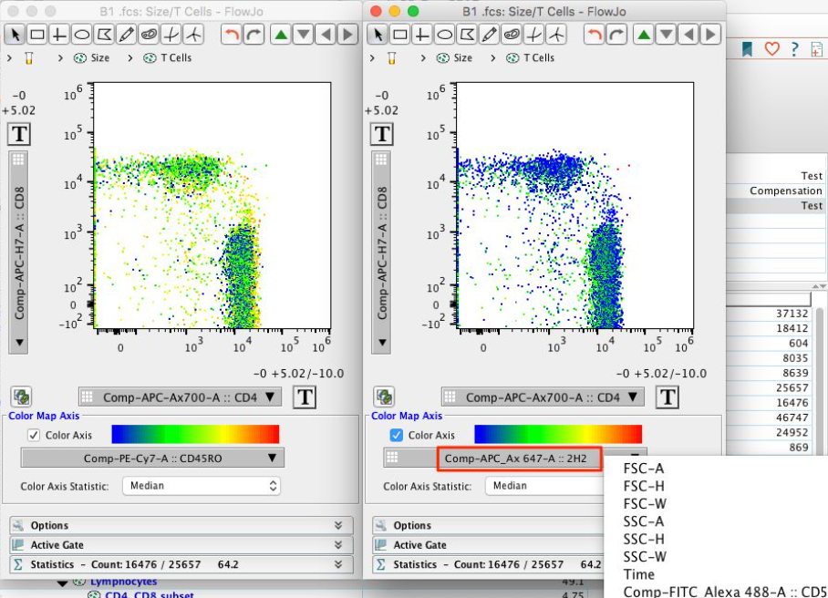Click the Y-axis transform T button in right window

(382, 134)
